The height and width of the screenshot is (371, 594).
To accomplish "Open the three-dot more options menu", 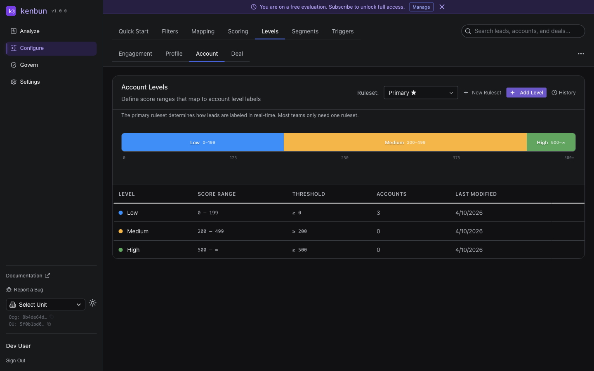I will (x=581, y=54).
